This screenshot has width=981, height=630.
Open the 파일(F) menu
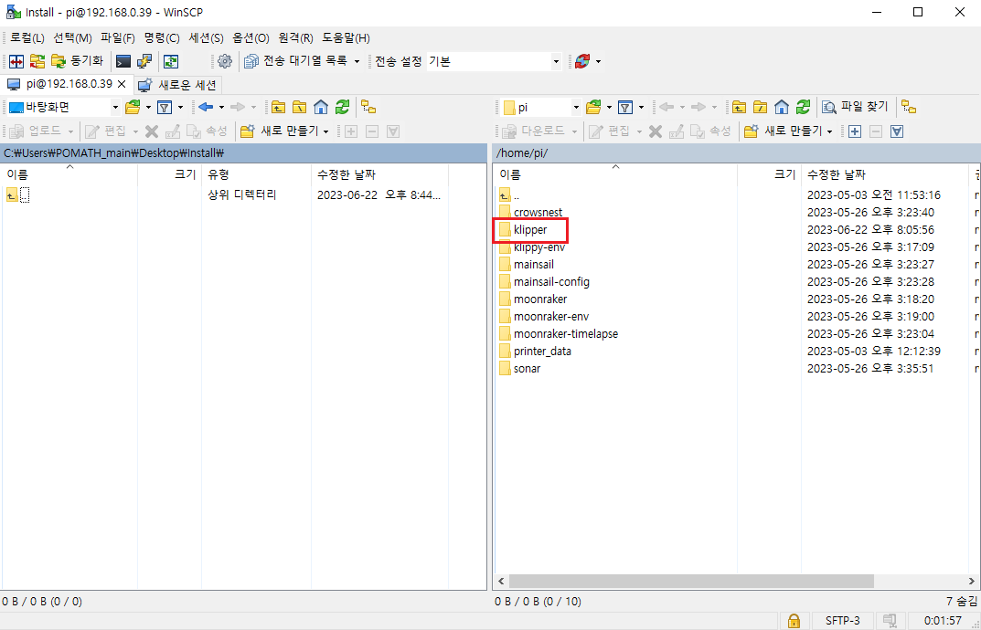[x=118, y=38]
